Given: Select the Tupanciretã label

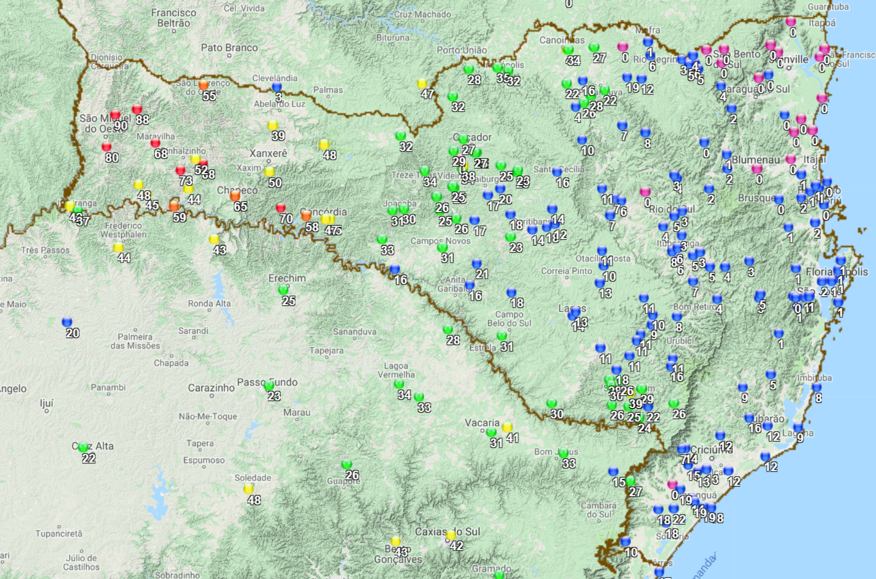Looking at the screenshot, I should point(59,534).
